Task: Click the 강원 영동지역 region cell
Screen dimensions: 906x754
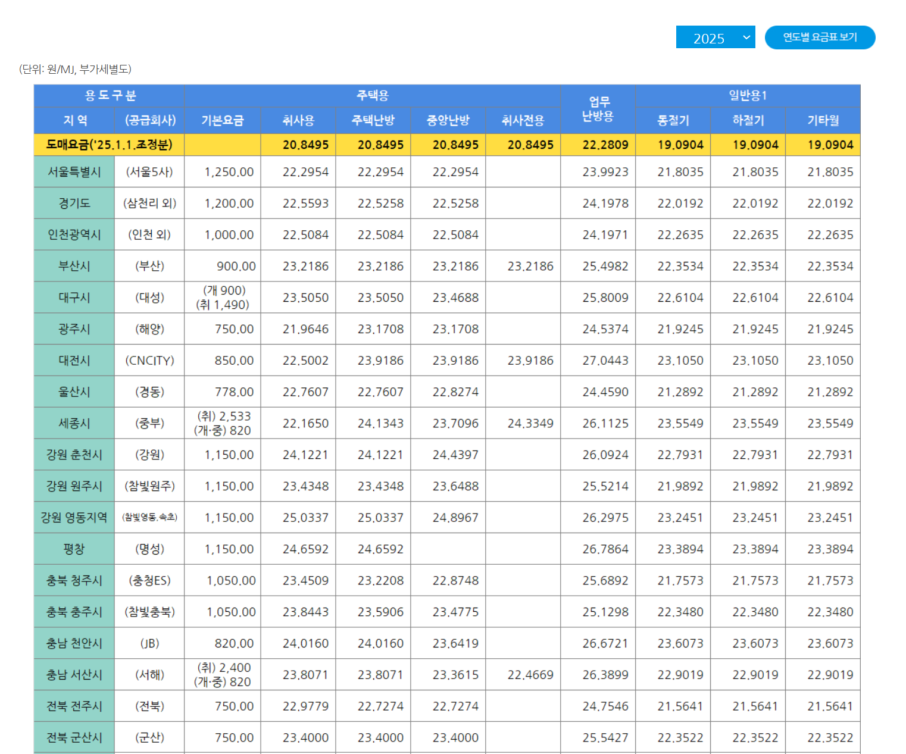Action: click(x=74, y=518)
